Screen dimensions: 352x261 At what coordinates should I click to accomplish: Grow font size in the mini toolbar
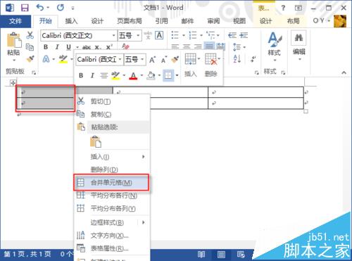[152, 60]
